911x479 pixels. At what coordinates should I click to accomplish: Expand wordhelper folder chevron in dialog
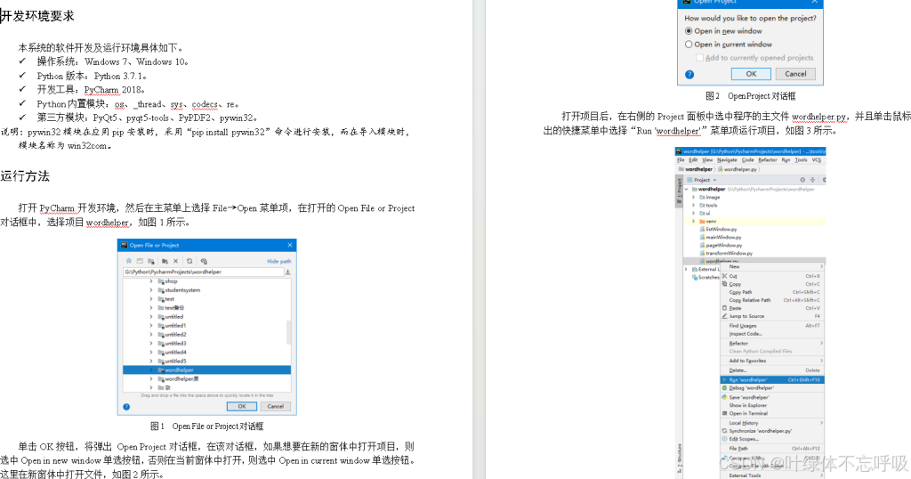(151, 369)
